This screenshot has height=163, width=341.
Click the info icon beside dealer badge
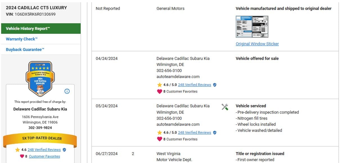coord(67,91)
